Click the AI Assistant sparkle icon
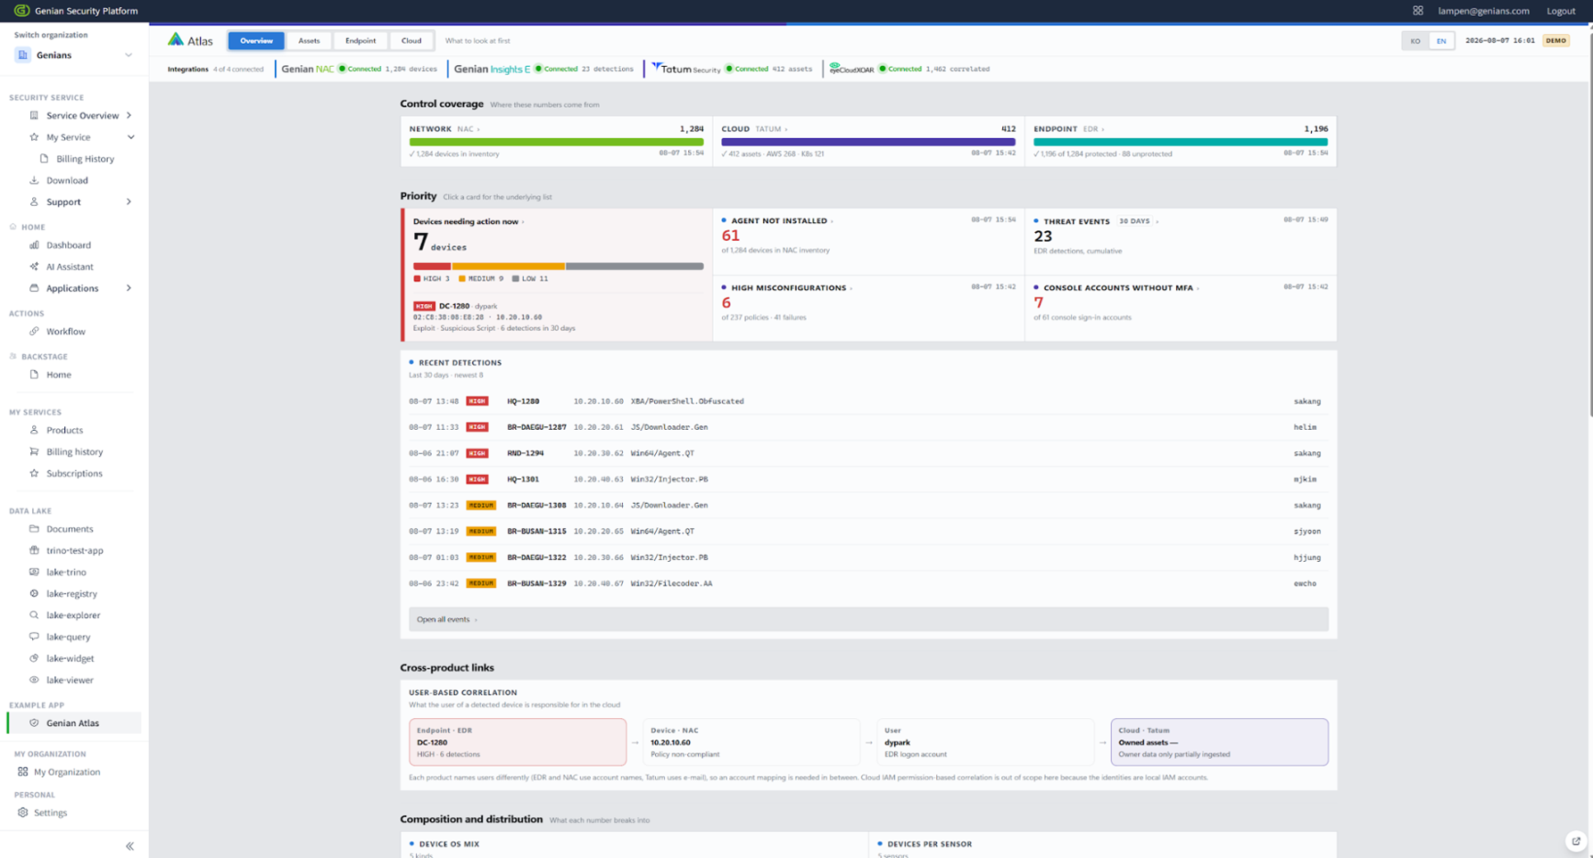Screen dimensions: 1593x858 coord(34,267)
